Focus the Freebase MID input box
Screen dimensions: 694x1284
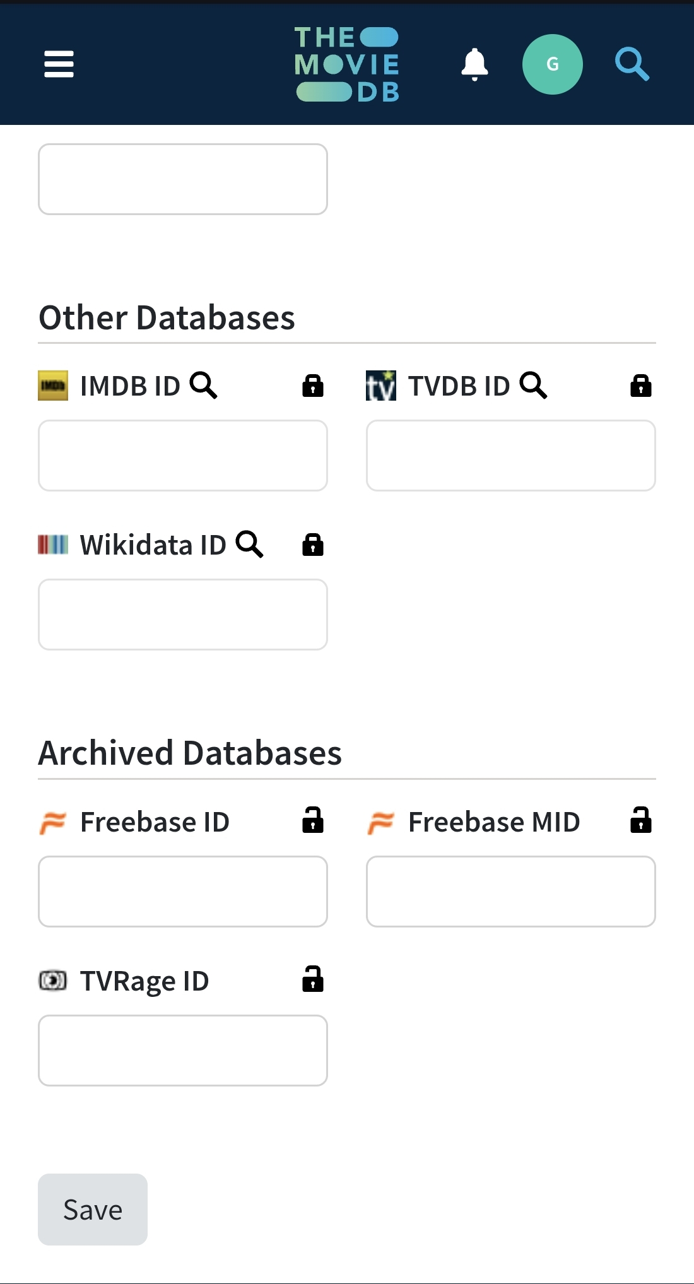click(511, 892)
